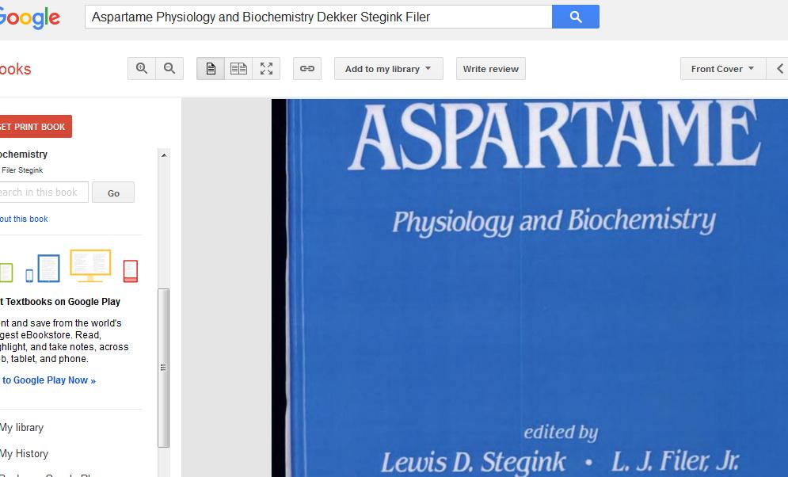
Task: Click the Aspartame book cover image
Action: point(530,288)
